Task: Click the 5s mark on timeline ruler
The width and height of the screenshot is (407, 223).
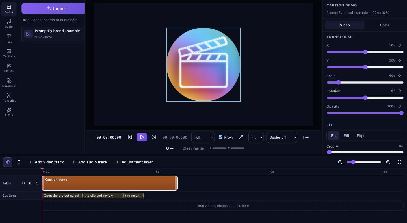Action: [158, 172]
